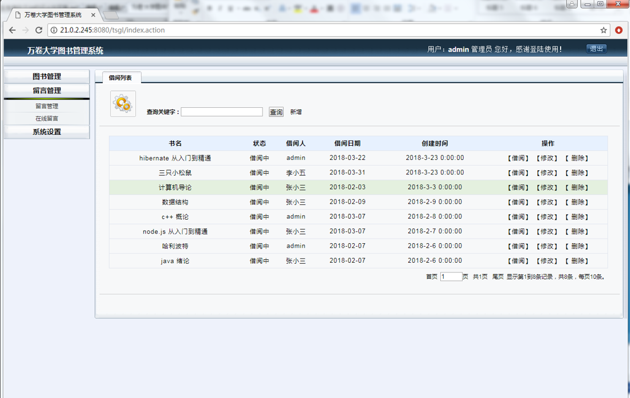Image resolution: width=630 pixels, height=398 pixels.
Task: Click the 首页 pagination link
Action: tap(432, 276)
